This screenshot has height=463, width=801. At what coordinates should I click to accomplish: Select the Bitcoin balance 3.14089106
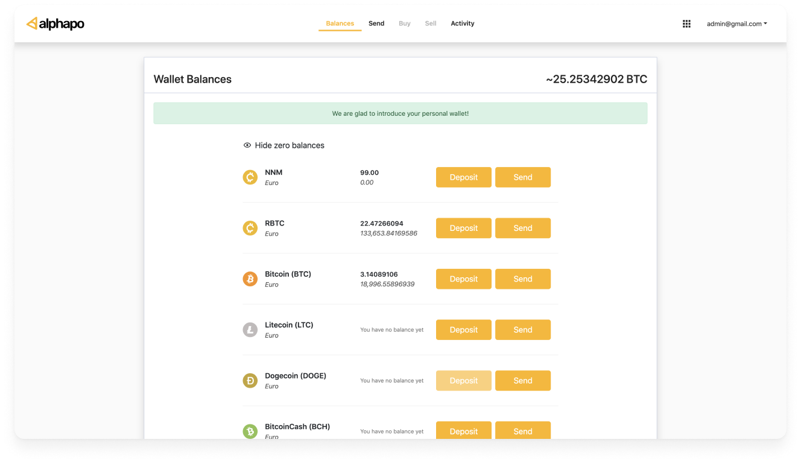(379, 274)
